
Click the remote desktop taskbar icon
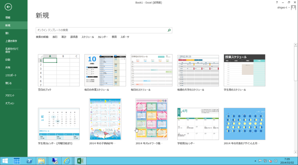click(x=55, y=161)
